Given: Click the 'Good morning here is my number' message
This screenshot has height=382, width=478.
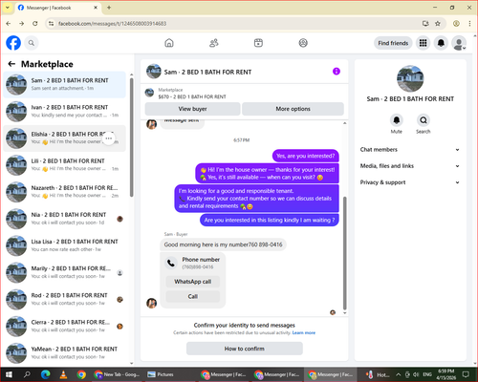Looking at the screenshot, I should tap(223, 244).
